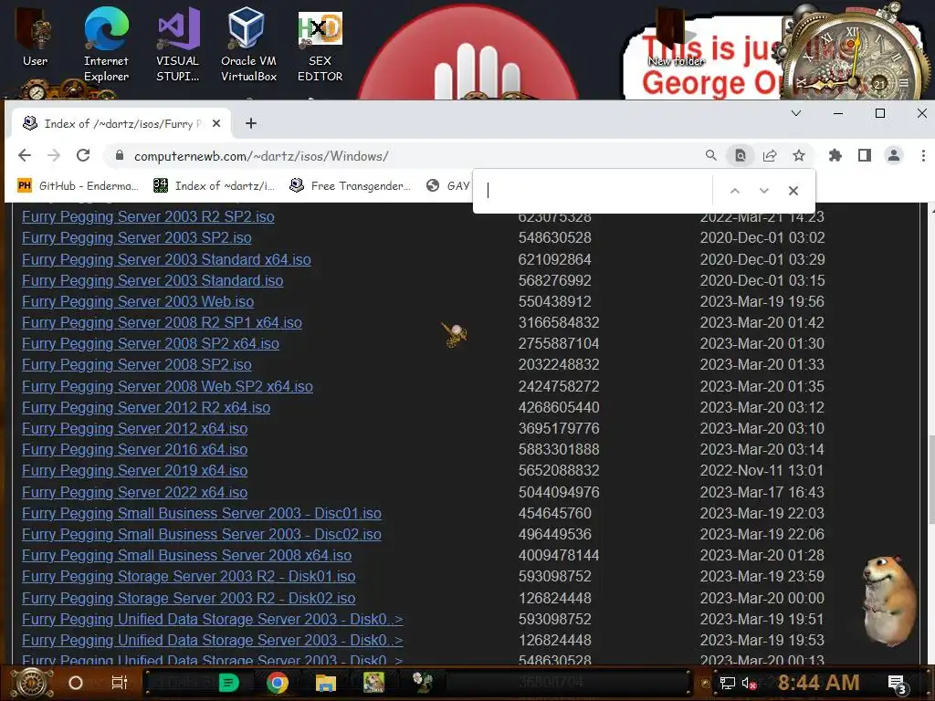This screenshot has height=701, width=935.
Task: Open New folder on desktop
Action: click(675, 37)
